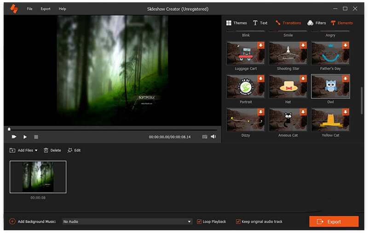Uncheck the Loop Playback checkbox
Viewport: 368px width, 233px height.
click(x=199, y=222)
